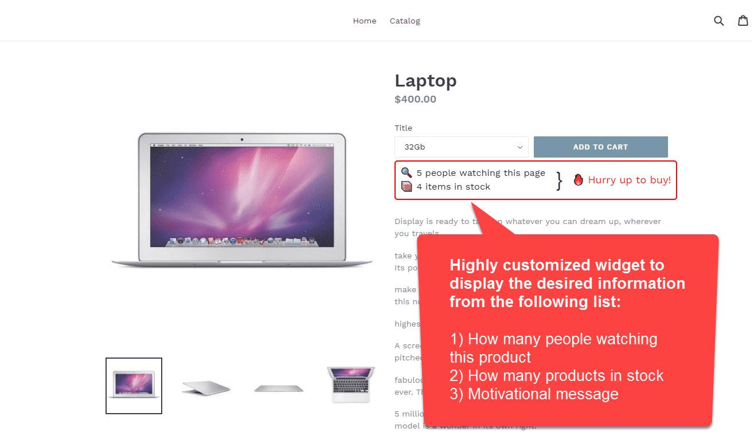This screenshot has height=440, width=754.
Task: Expand the 32Gb title dropdown
Action: point(462,147)
